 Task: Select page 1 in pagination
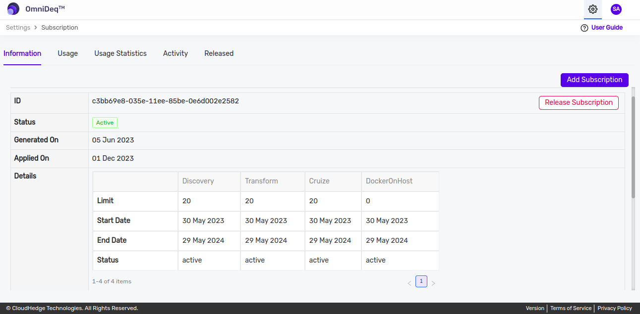pos(421,281)
